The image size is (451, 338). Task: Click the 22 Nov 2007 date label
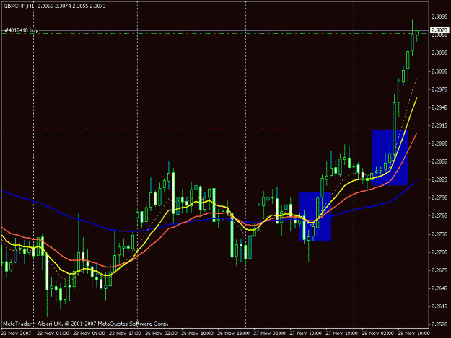click(x=16, y=334)
